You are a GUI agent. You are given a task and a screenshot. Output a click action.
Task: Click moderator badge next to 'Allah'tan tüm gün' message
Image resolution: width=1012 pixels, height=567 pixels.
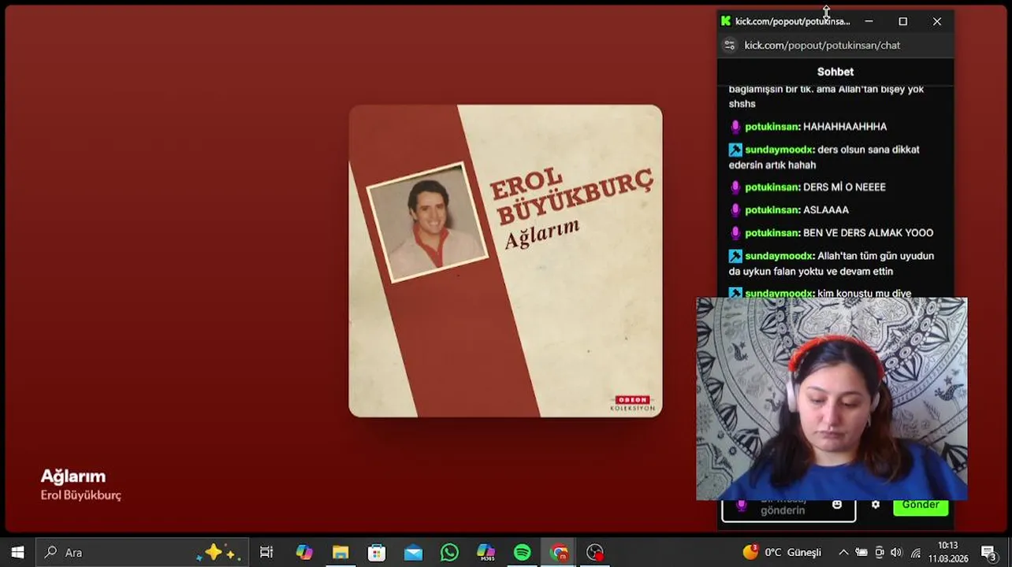[x=735, y=255]
